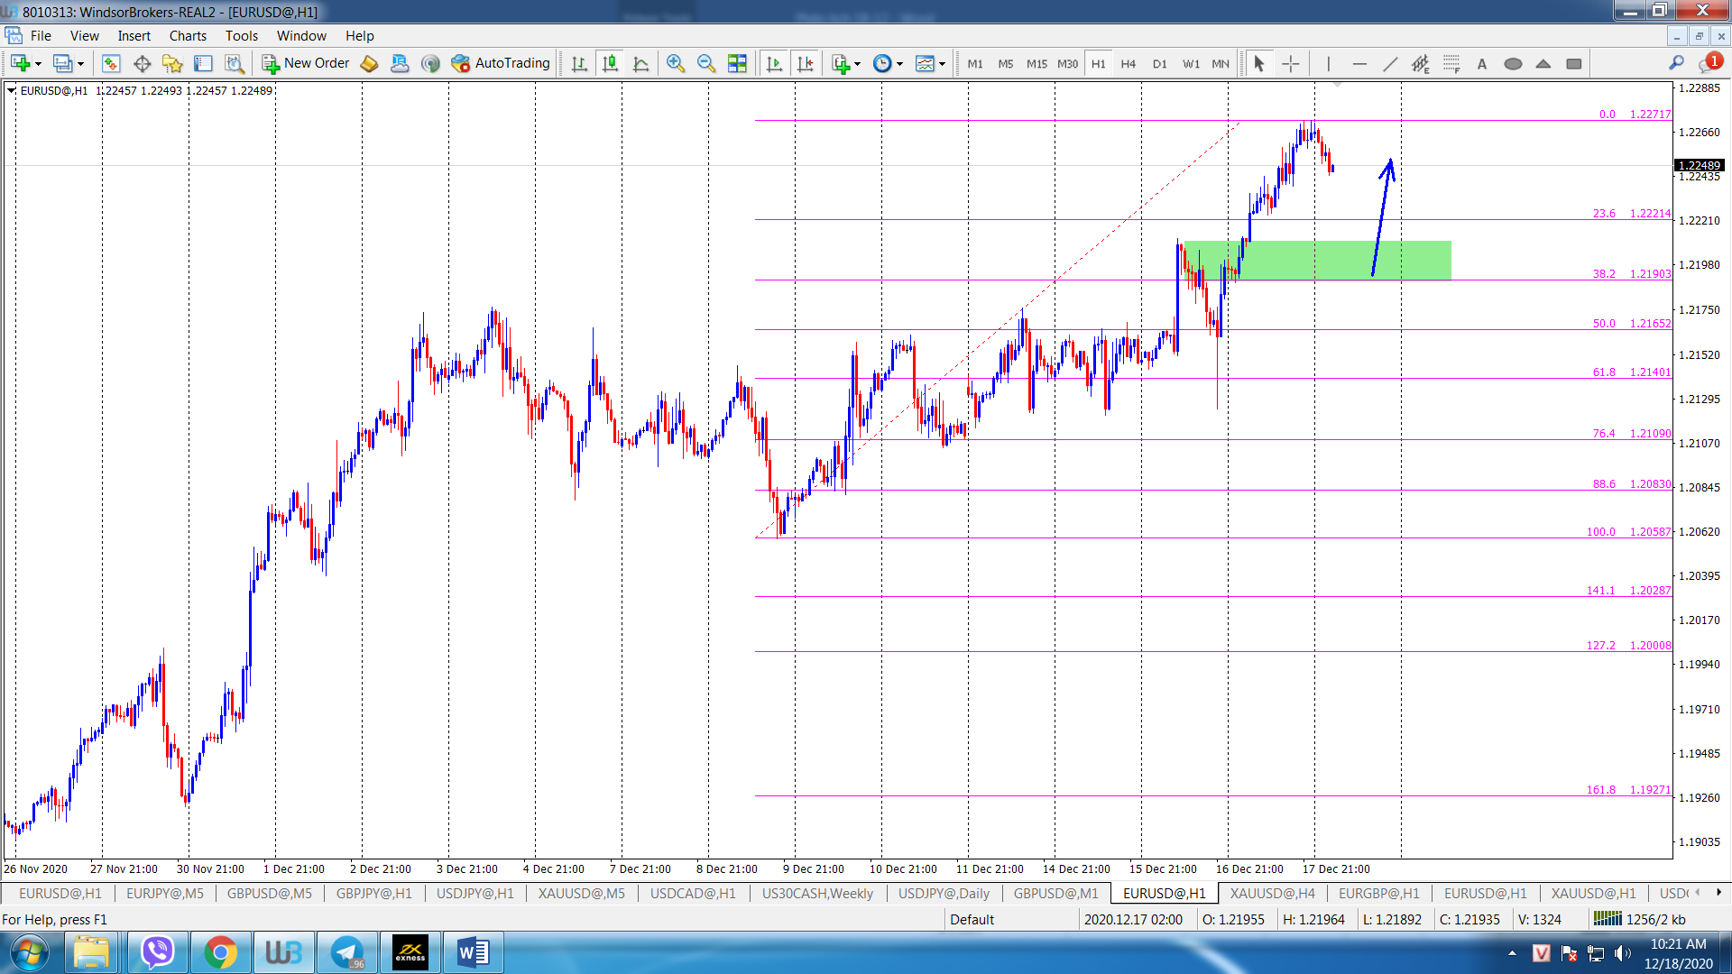
Task: Switch chart to bar chart mode
Action: click(579, 63)
